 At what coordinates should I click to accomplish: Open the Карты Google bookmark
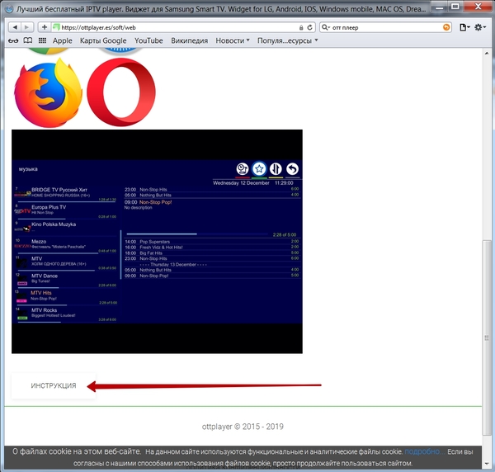point(103,40)
